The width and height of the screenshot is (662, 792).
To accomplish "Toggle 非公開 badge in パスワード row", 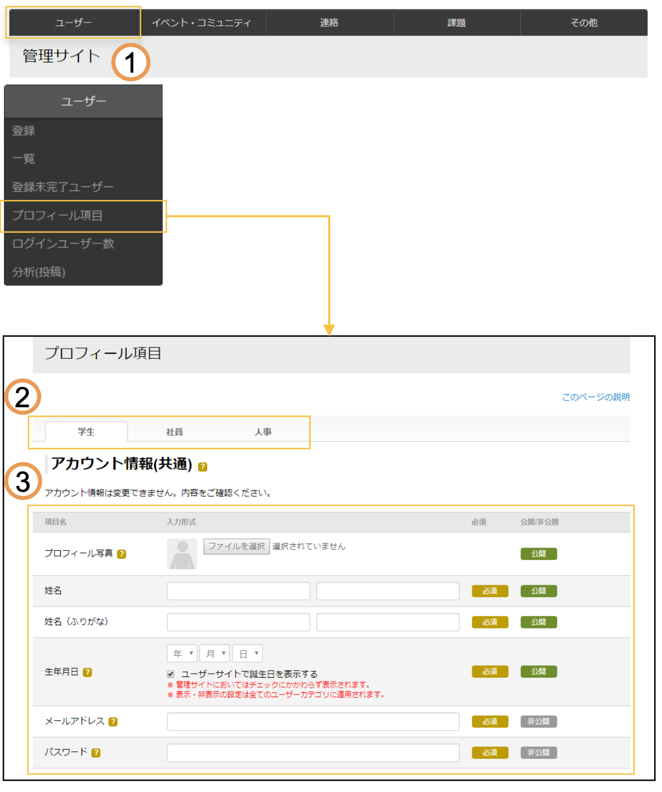I will 539,753.
